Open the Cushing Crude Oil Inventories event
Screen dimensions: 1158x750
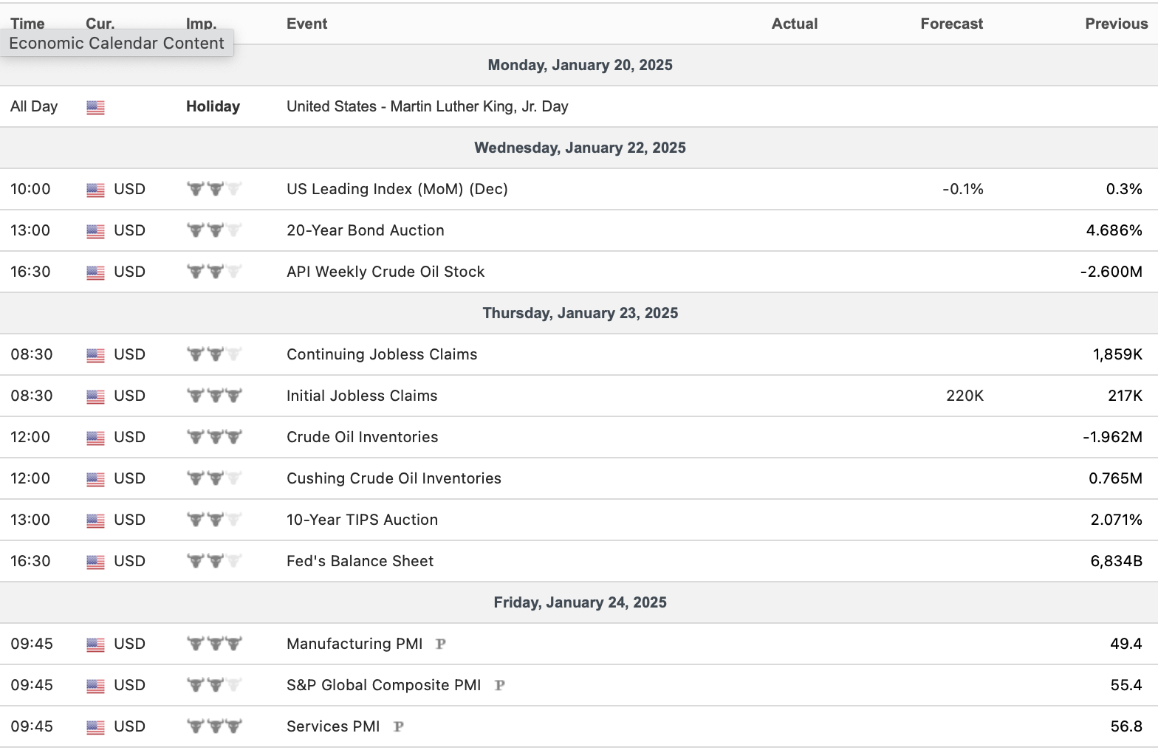393,478
